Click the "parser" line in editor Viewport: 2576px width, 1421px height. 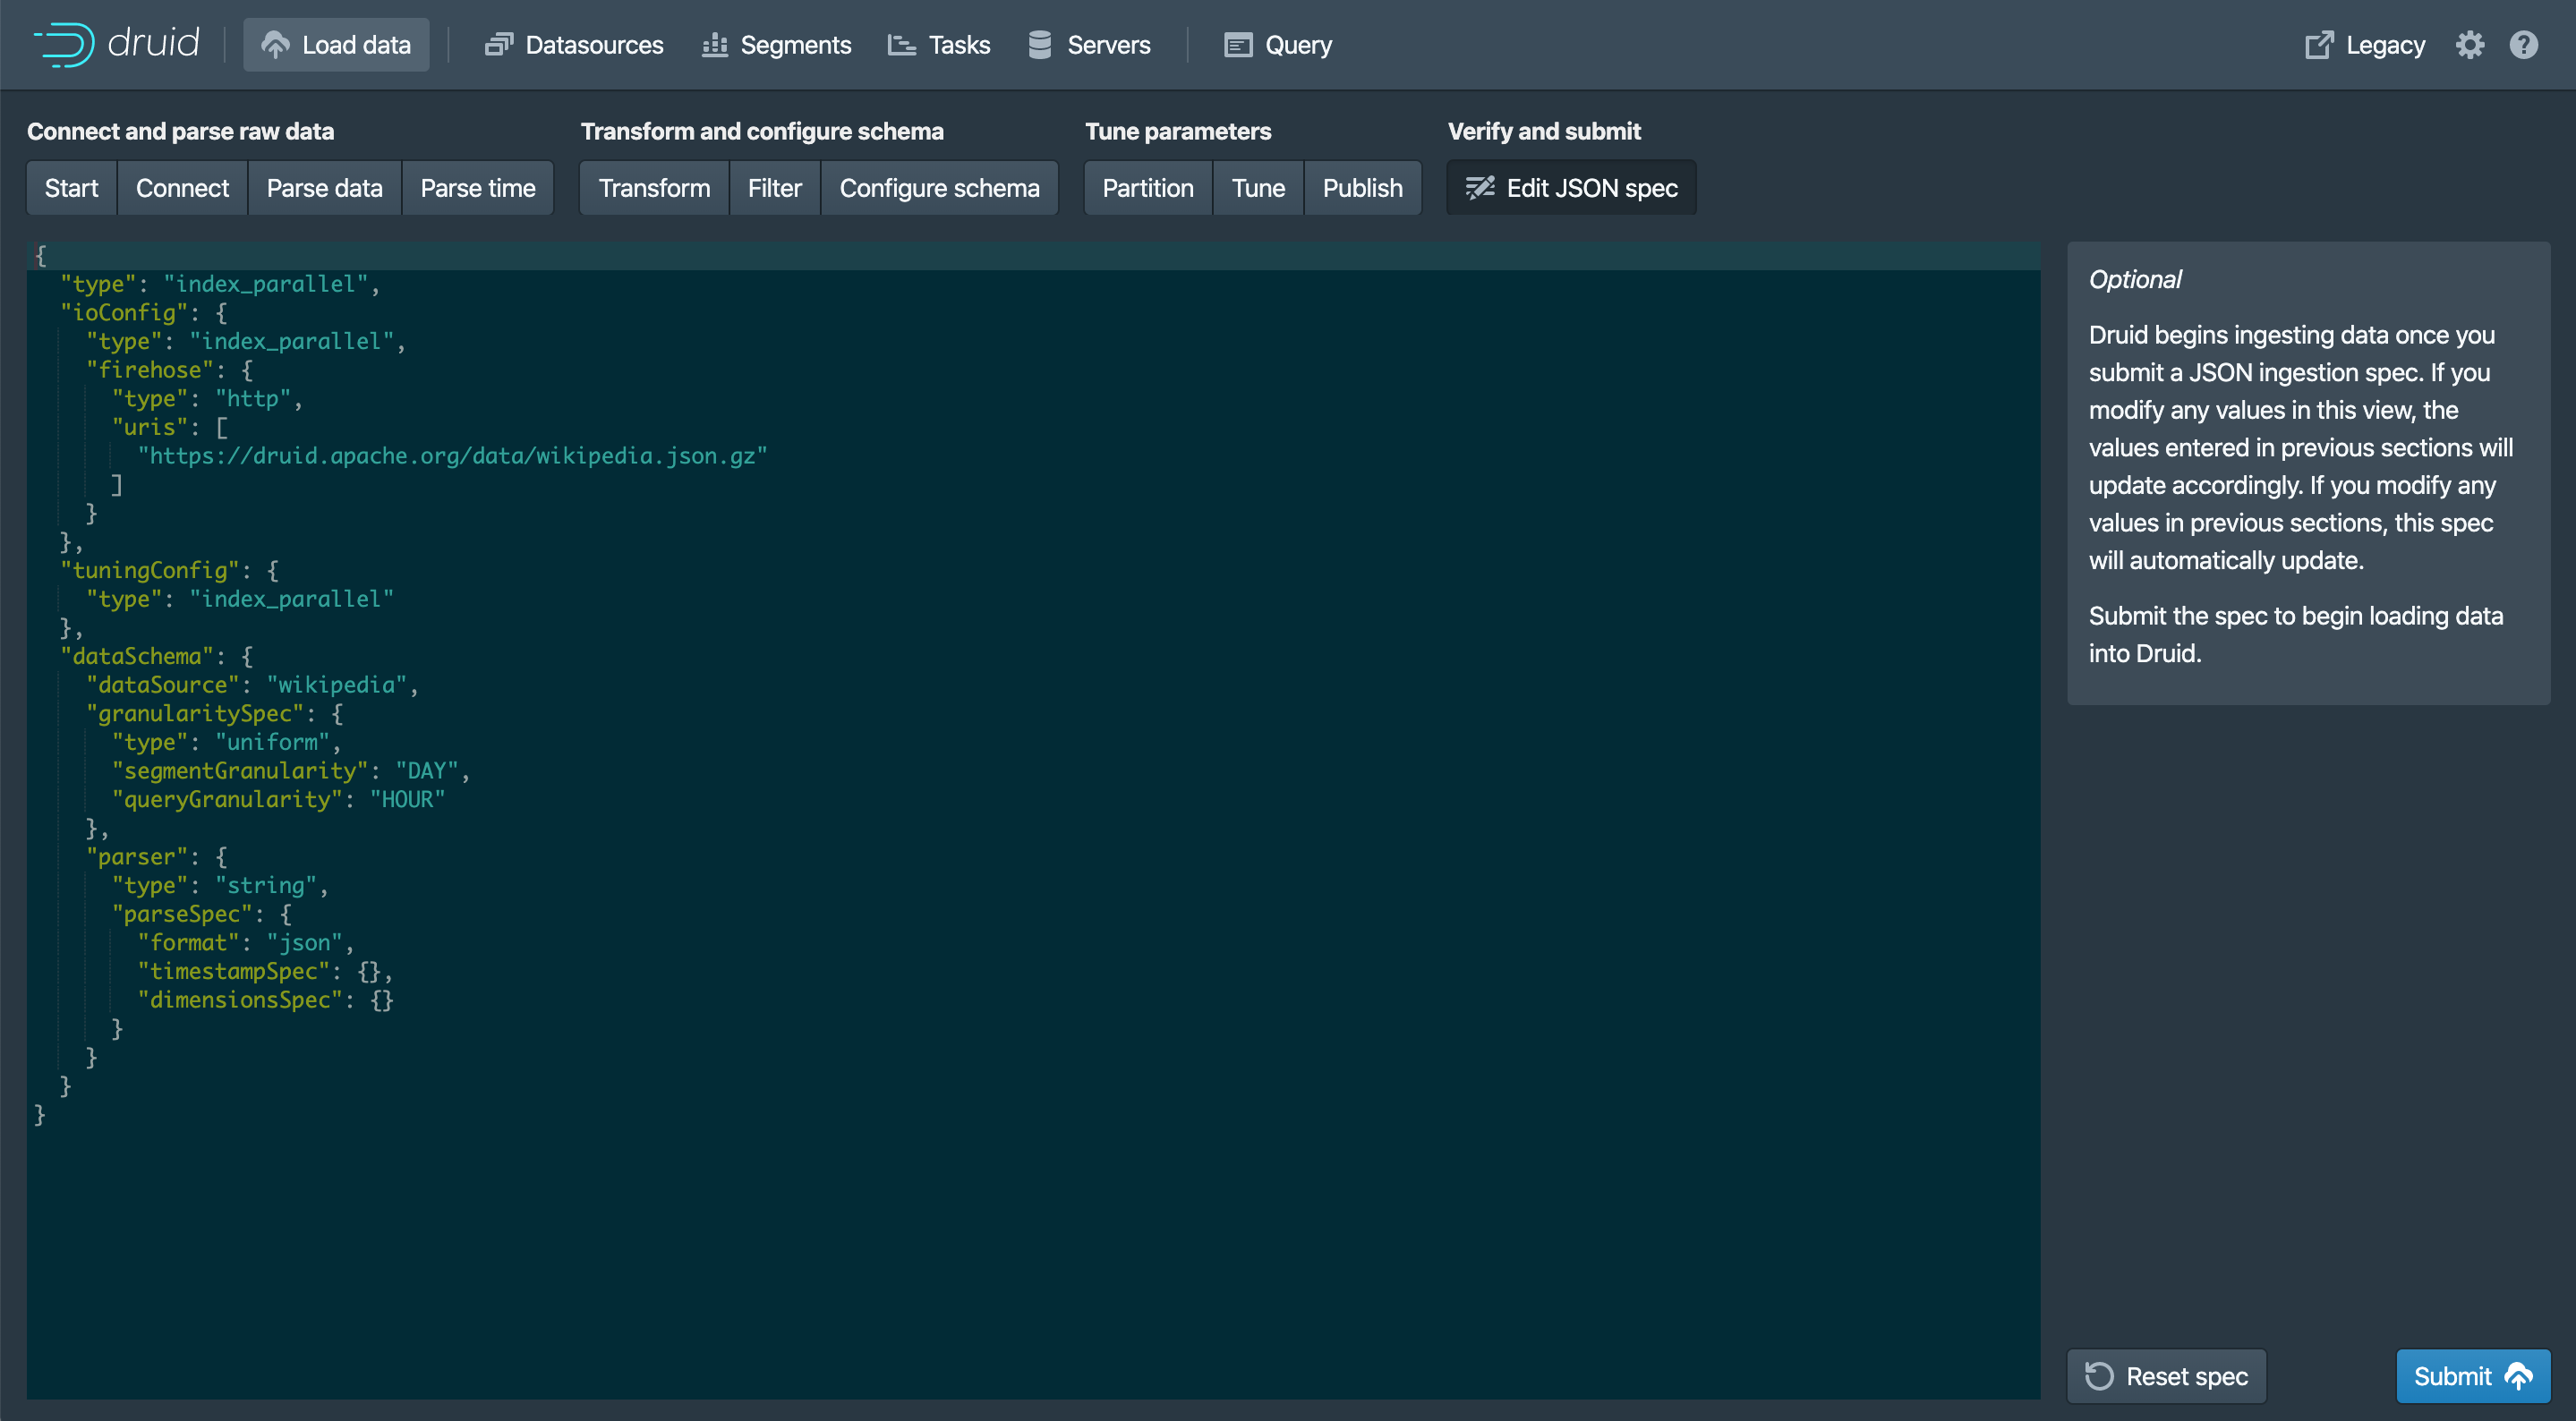click(x=157, y=857)
